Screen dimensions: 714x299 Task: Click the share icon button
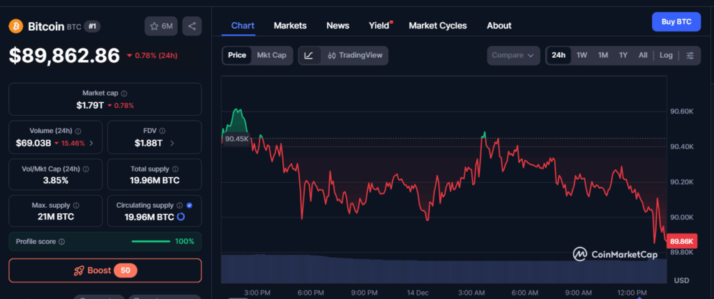(192, 26)
